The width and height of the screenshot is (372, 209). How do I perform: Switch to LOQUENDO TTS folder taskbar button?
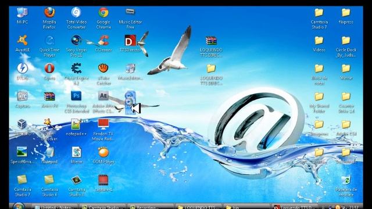199,207
